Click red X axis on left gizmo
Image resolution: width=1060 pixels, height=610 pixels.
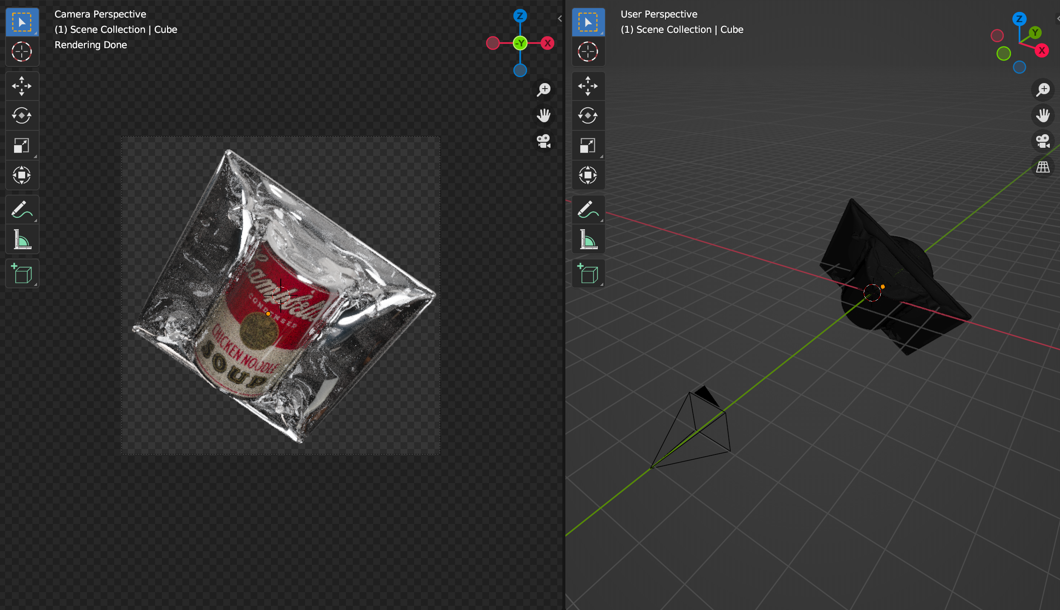point(547,43)
